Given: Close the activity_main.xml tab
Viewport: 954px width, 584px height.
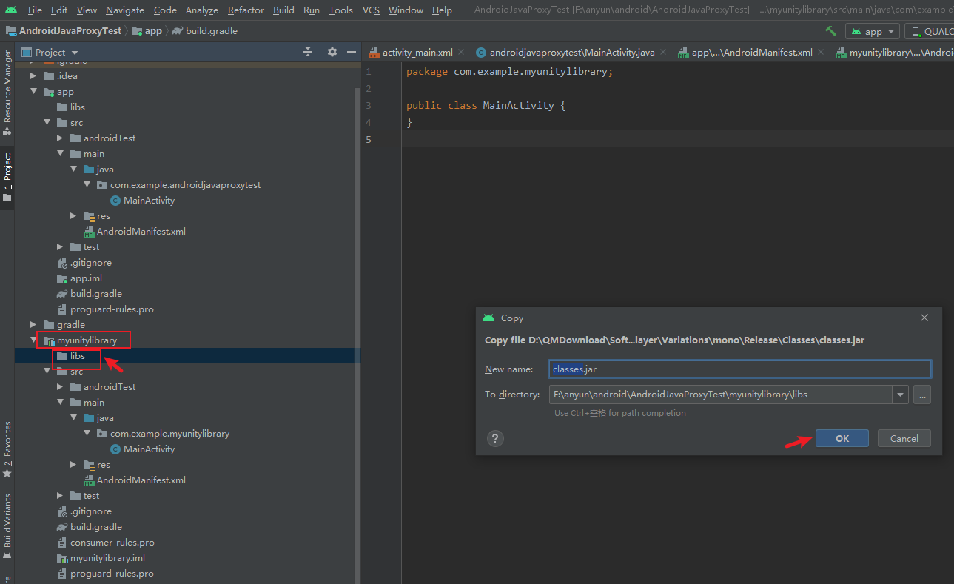Looking at the screenshot, I should click(461, 52).
